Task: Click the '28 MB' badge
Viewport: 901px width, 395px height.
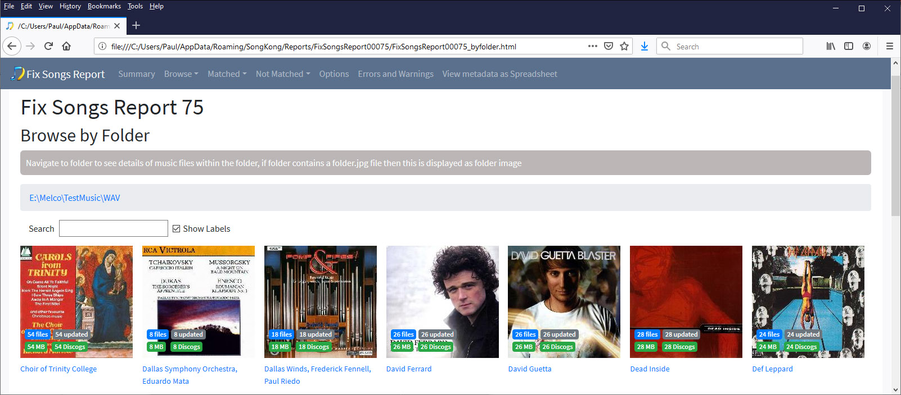Action: (646, 347)
